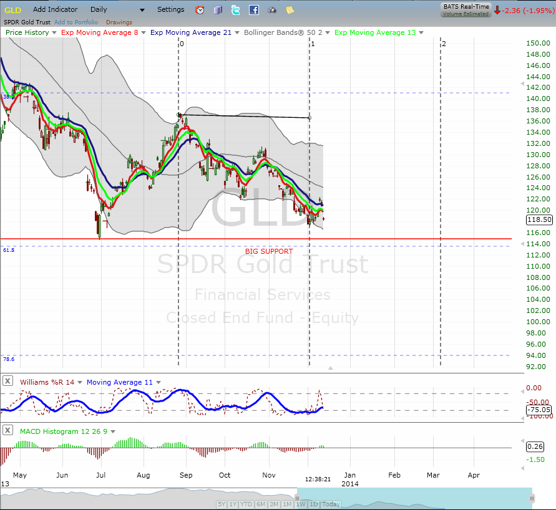556x510 pixels.
Task: Click Price History label
Action: [x=27, y=32]
